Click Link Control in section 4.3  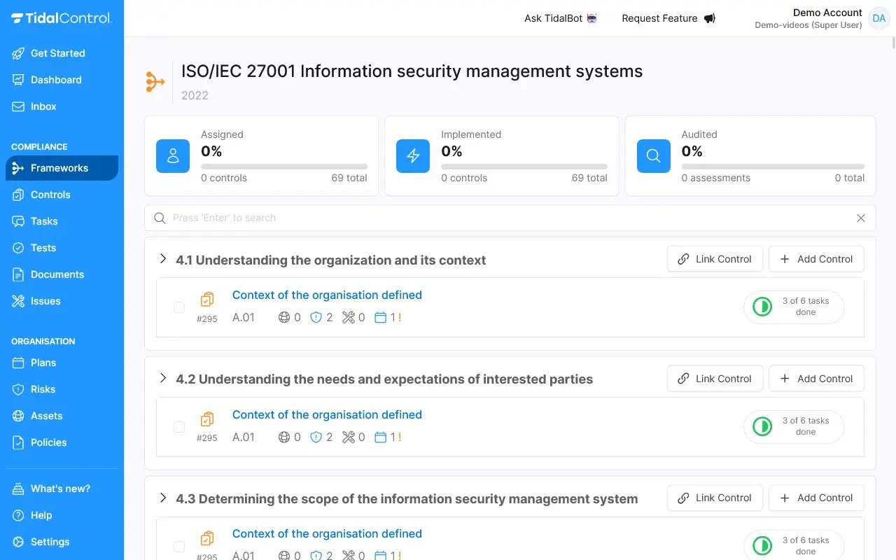click(x=715, y=498)
